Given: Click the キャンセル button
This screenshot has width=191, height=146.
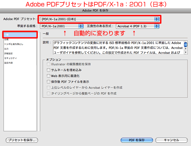Looking at the screenshot, I should [x=172, y=140].
